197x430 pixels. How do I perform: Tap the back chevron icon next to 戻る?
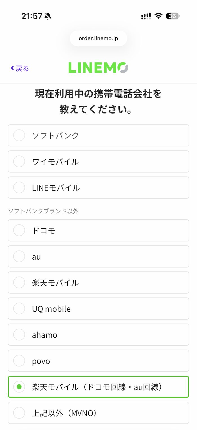pos(12,68)
